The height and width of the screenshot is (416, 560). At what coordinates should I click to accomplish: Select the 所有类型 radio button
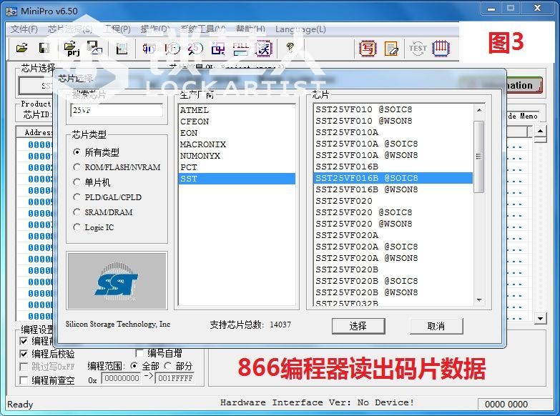click(x=77, y=152)
